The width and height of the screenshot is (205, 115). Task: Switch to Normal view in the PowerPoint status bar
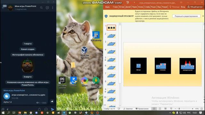coord(154,109)
